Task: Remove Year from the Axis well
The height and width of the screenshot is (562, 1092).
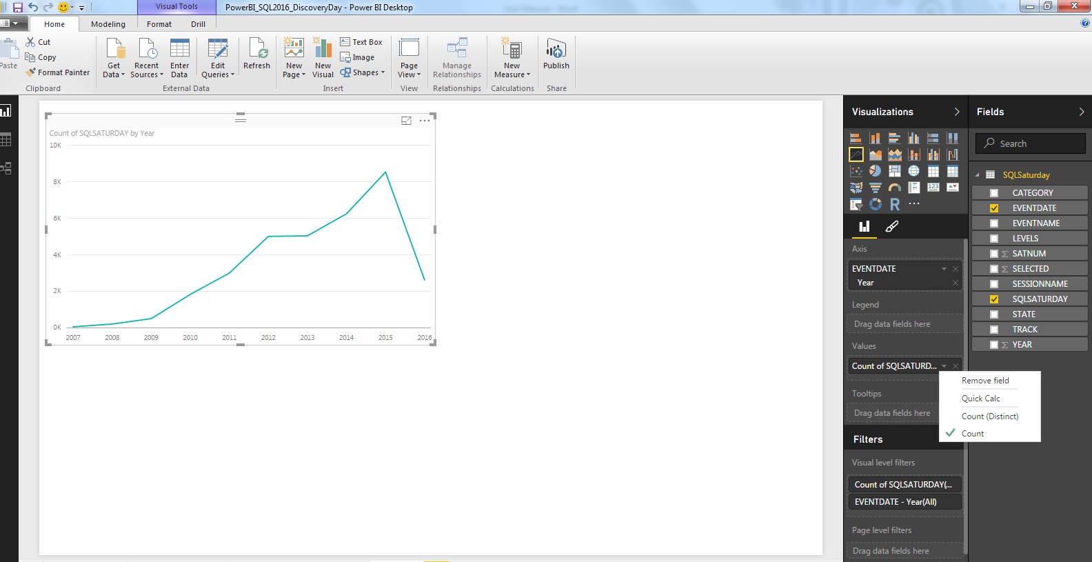Action: click(956, 283)
